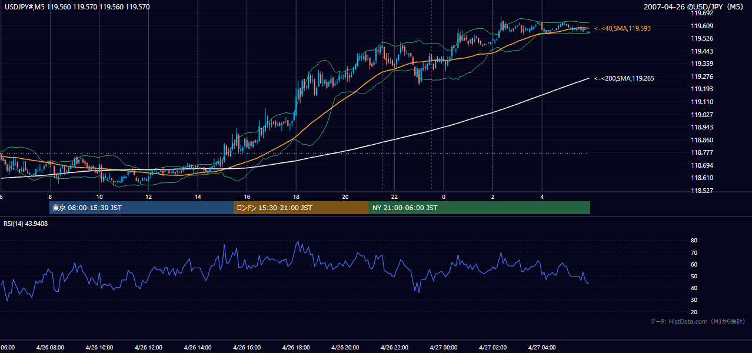The width and height of the screenshot is (752, 353).
Task: Click price axis label 118.610
Action: pos(702,178)
